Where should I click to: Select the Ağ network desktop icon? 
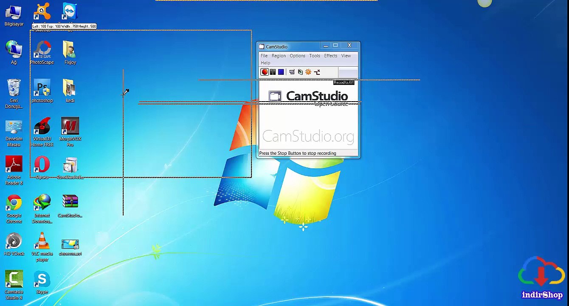click(14, 53)
